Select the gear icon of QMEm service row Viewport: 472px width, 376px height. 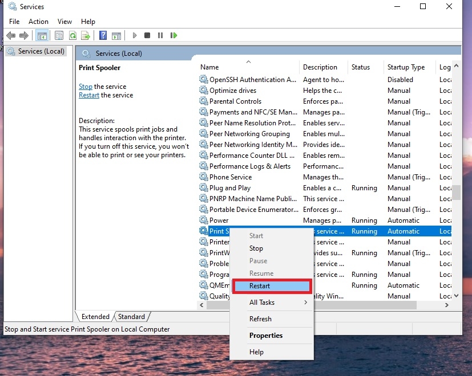pos(204,285)
